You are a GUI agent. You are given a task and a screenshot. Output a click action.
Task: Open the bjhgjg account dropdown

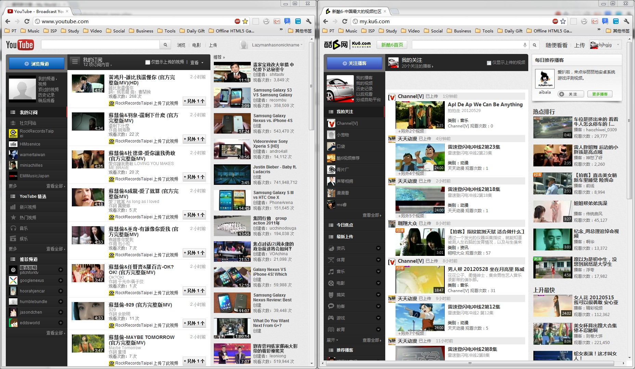[605, 45]
